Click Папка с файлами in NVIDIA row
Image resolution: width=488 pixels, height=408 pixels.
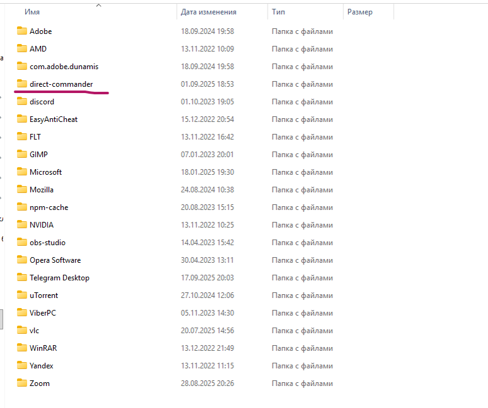point(302,225)
